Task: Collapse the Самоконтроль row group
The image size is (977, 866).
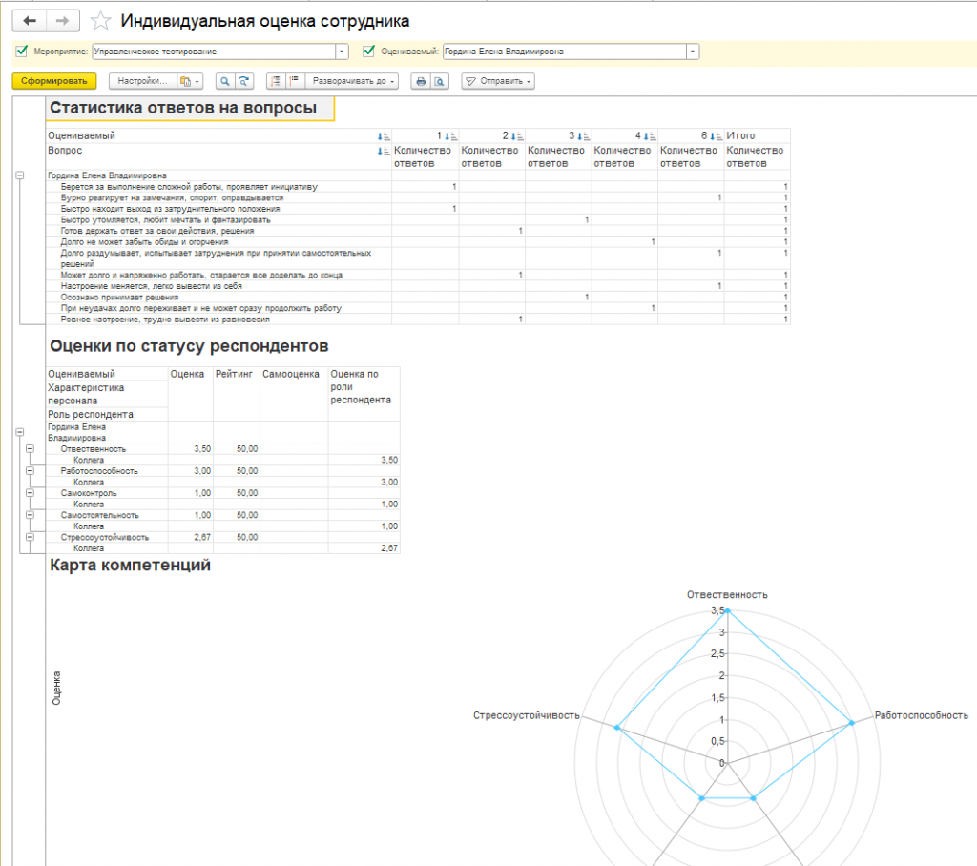Action: [30, 493]
